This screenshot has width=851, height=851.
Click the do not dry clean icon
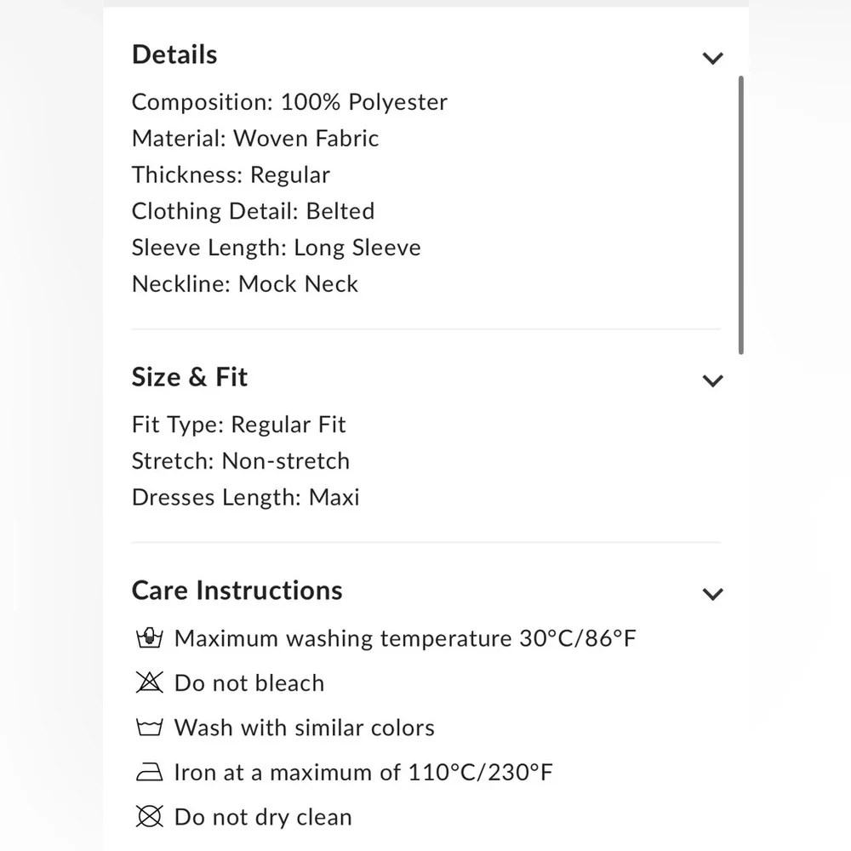(x=149, y=817)
